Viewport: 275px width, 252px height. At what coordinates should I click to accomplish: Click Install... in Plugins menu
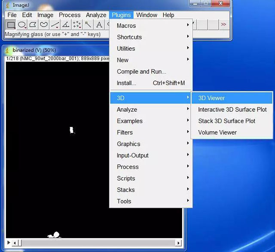coord(126,83)
